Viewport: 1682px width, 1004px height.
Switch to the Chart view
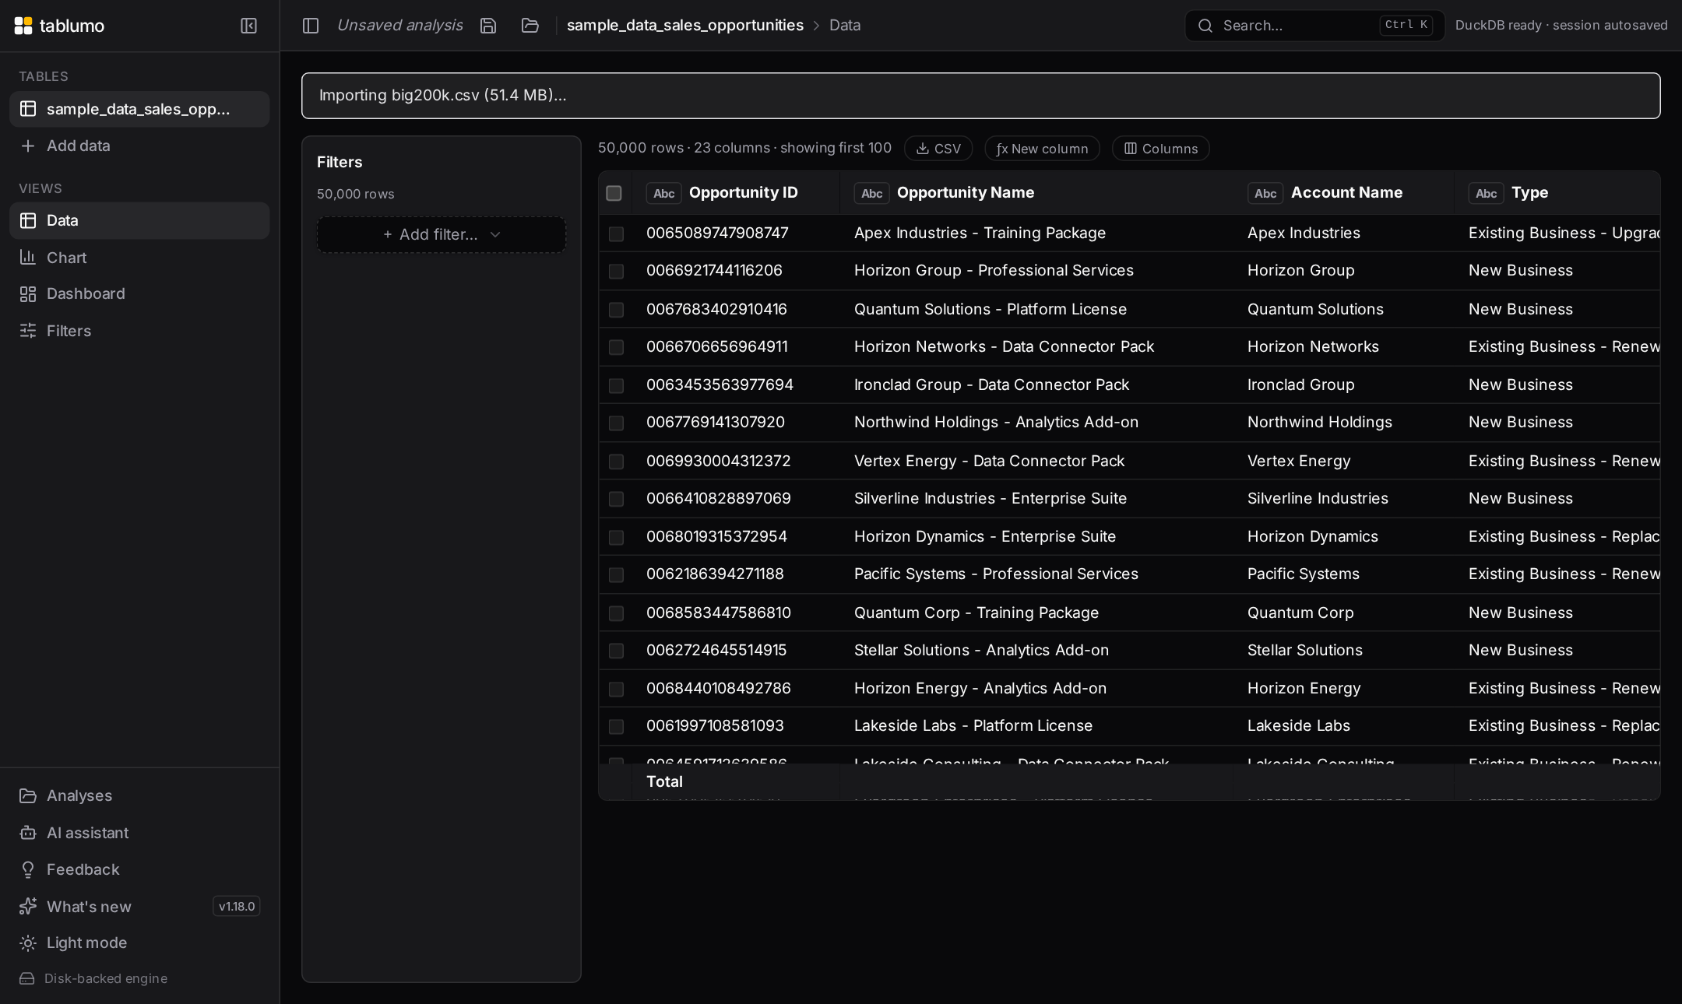[139, 258]
